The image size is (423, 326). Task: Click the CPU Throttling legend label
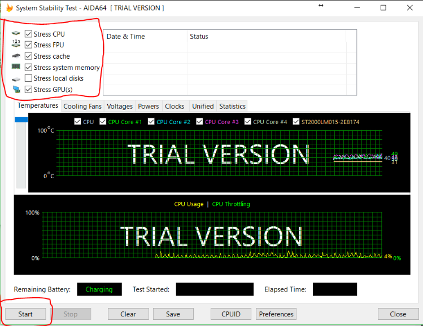(231, 204)
